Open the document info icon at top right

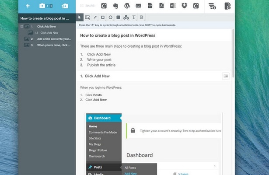[x=227, y=6]
